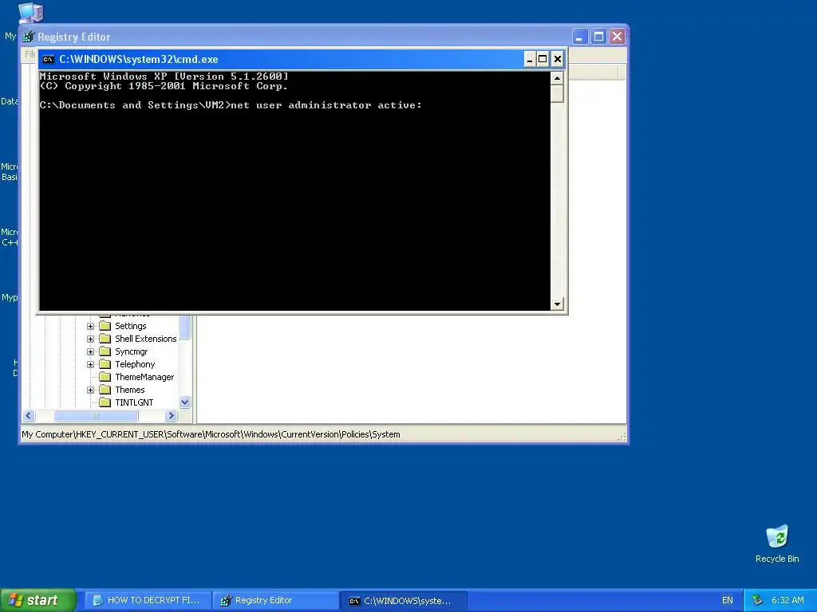Select the TINTLGNT key label
The height and width of the screenshot is (612, 817).
(x=134, y=402)
